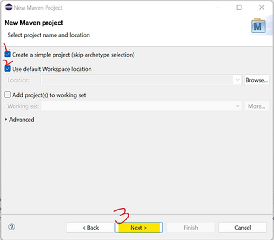Click the Browse... button

(256, 80)
